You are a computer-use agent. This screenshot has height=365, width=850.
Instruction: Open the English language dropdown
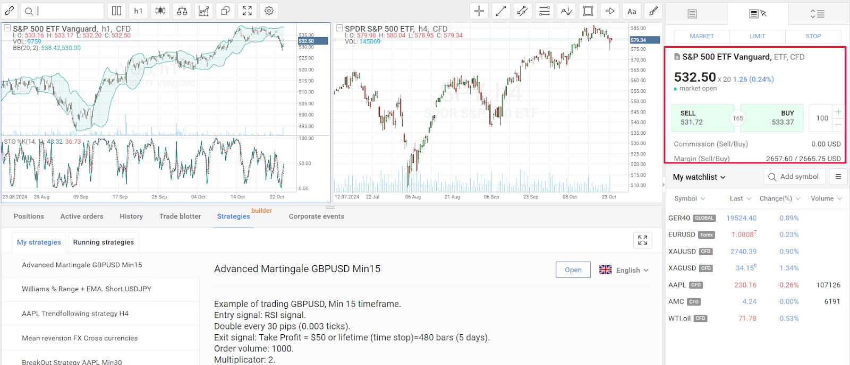click(x=624, y=270)
